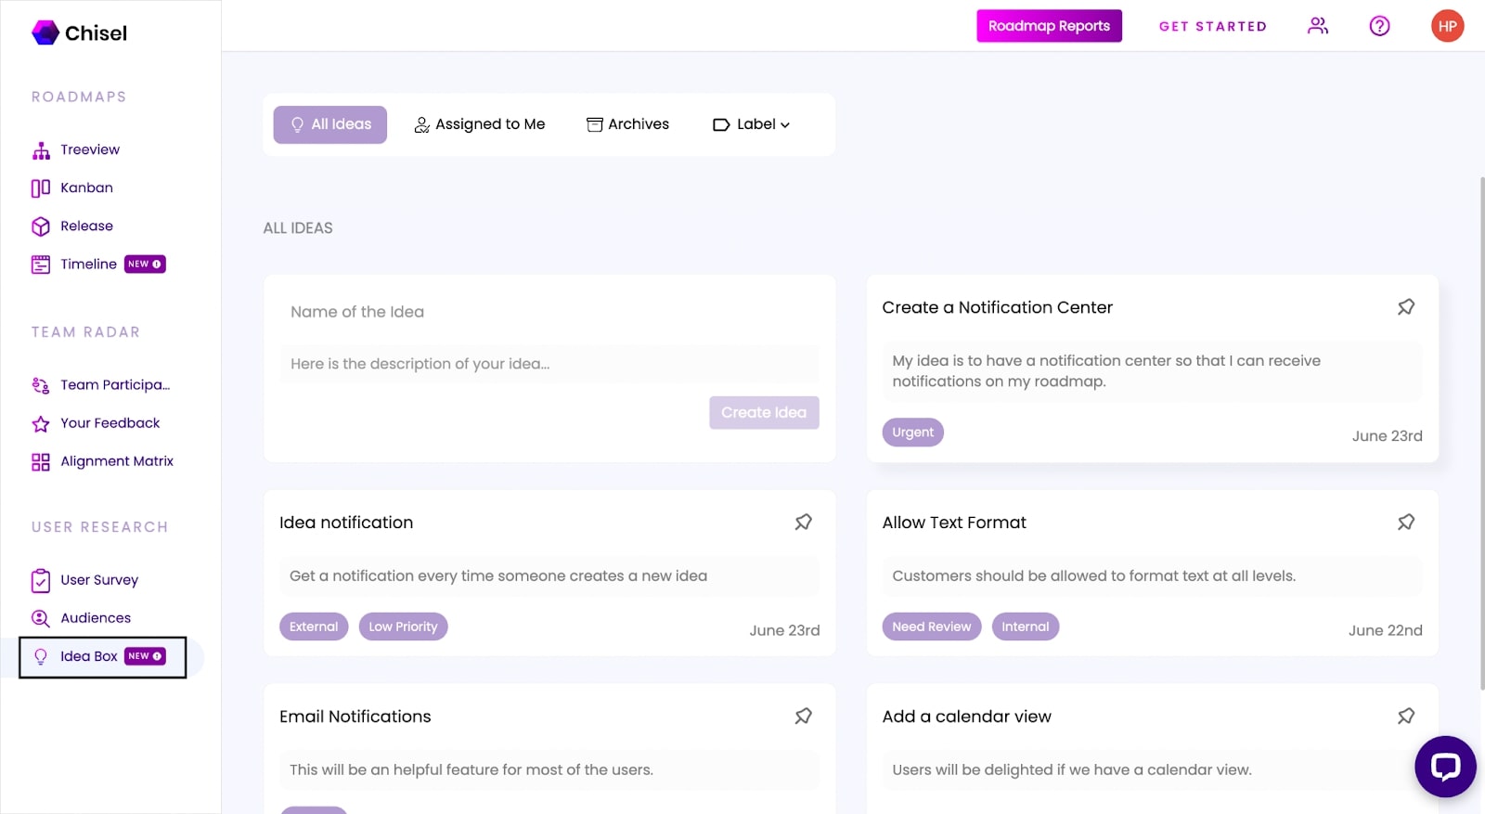Pin the Add a calendar view idea
The height and width of the screenshot is (814, 1485).
coord(1406,717)
